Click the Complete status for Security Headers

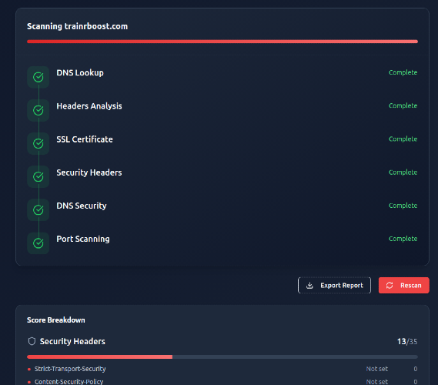pos(403,172)
